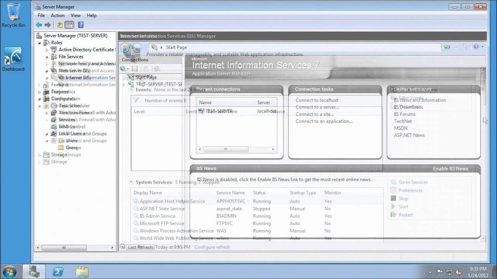Expand the Diagnostics tree node

39,92
